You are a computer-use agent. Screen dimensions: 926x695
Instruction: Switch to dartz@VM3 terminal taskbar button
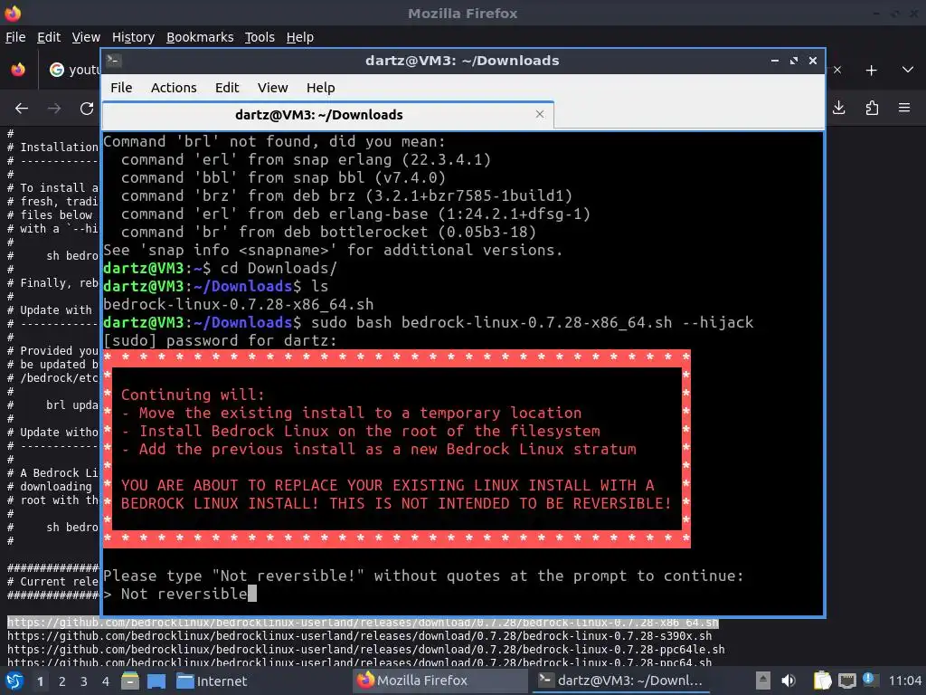[x=620, y=681]
